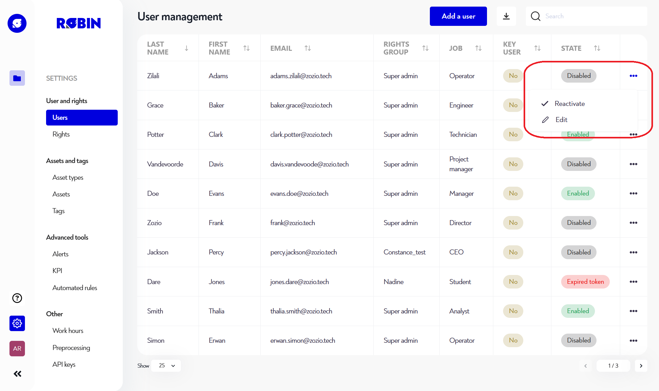Click Disabled badge for Simon Erwan

579,340
